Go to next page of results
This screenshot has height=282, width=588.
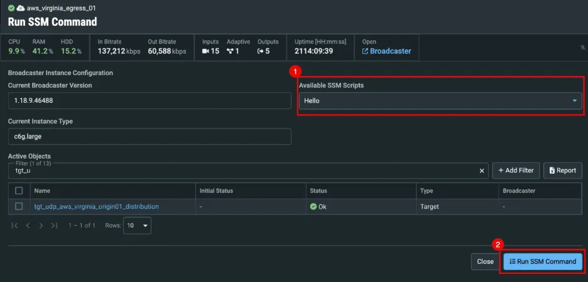click(x=41, y=226)
